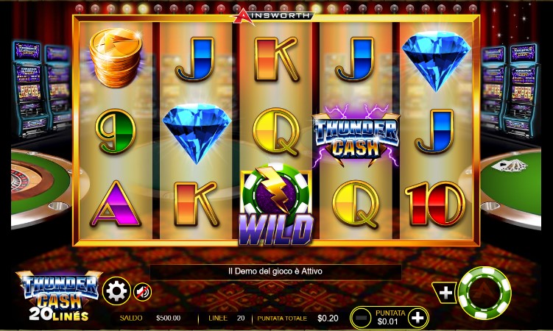Screen dimensions: 553x331
Task: Click the green 9 symbol
Action: pos(116,131)
